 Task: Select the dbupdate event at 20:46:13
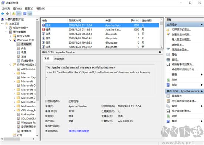click(101, 34)
